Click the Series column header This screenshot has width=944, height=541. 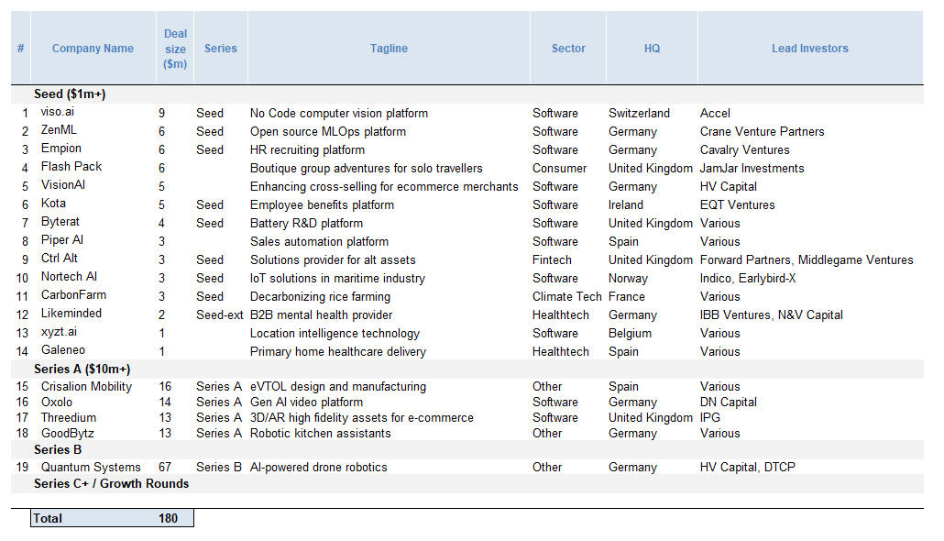pyautogui.click(x=220, y=49)
